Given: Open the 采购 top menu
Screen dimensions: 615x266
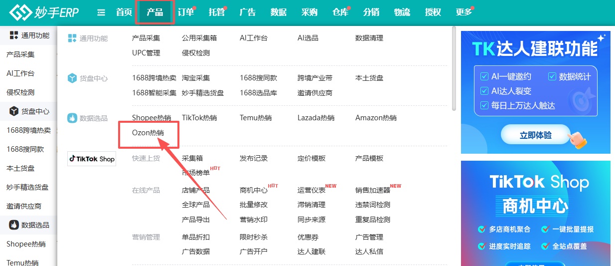Looking at the screenshot, I should [309, 12].
